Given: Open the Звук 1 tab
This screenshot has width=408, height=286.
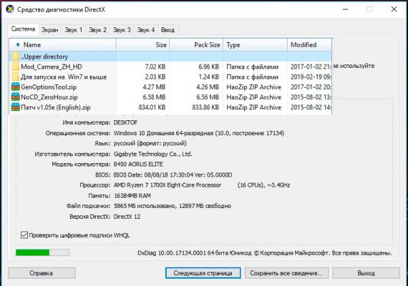Looking at the screenshot, I should pos(73,30).
